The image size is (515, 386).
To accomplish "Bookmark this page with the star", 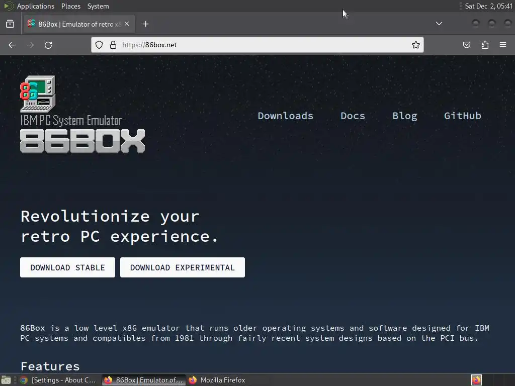I will point(416,45).
